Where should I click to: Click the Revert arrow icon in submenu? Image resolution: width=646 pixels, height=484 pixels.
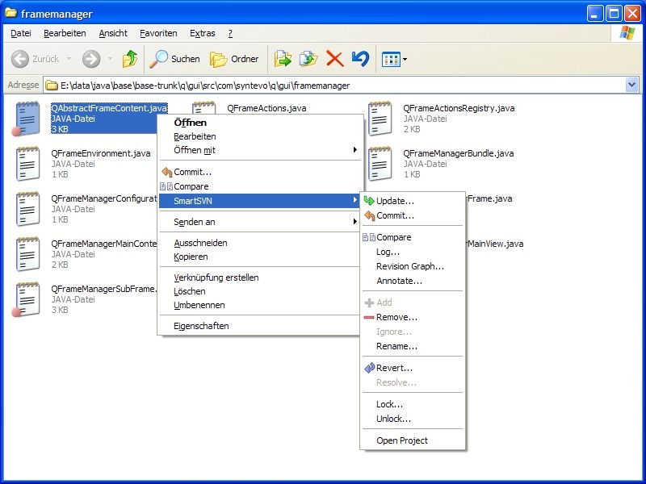pos(369,368)
